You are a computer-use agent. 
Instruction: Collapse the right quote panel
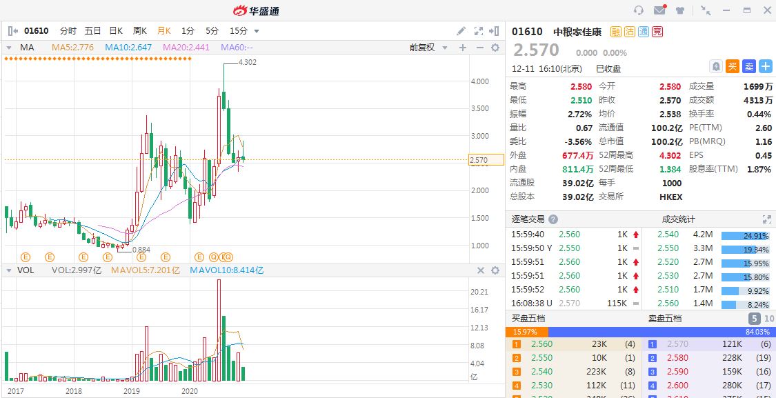[x=495, y=31]
